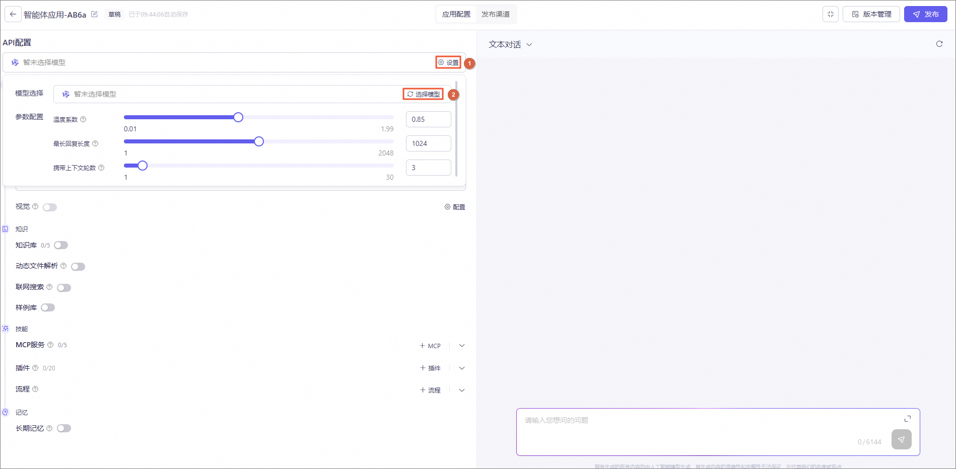
Task: Click the 草稿 status tag
Action: tap(115, 14)
